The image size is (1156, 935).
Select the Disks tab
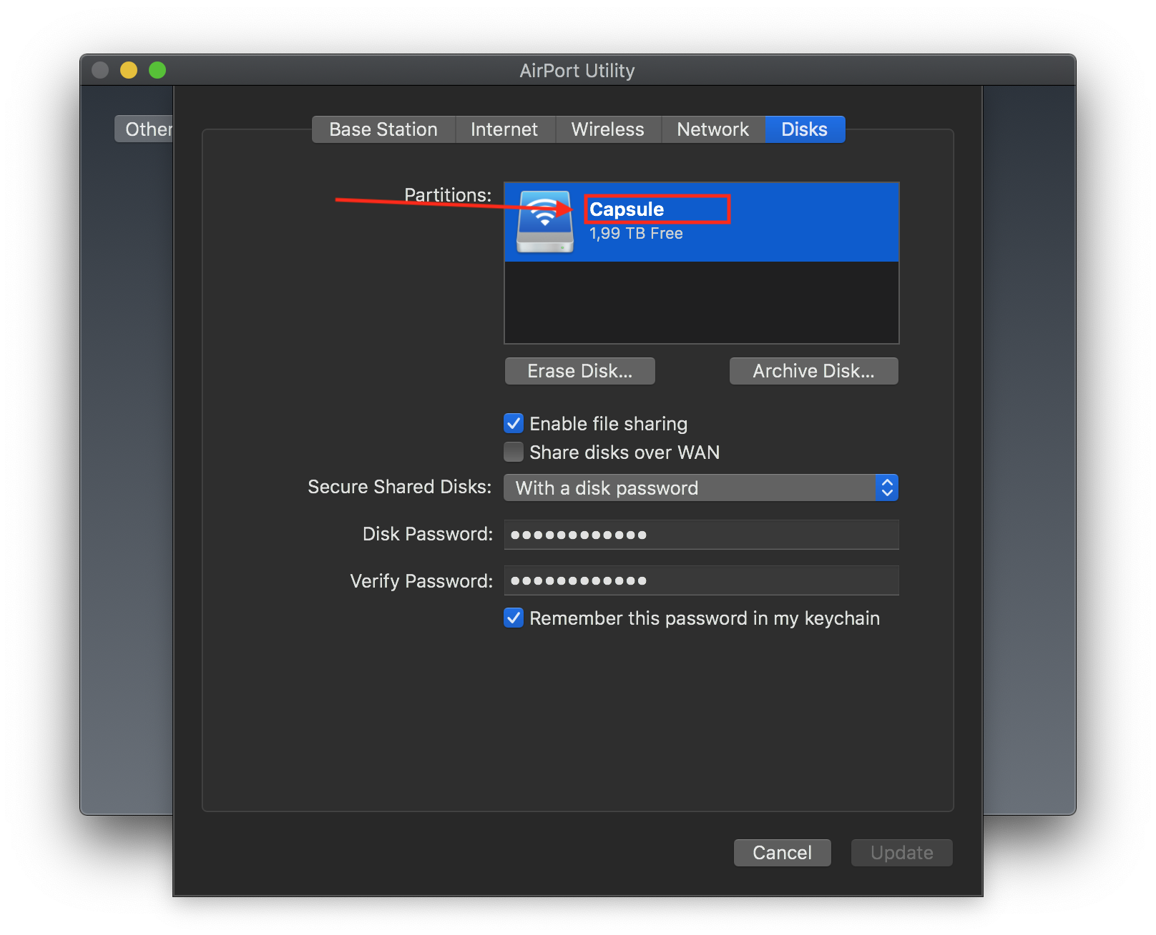805,129
